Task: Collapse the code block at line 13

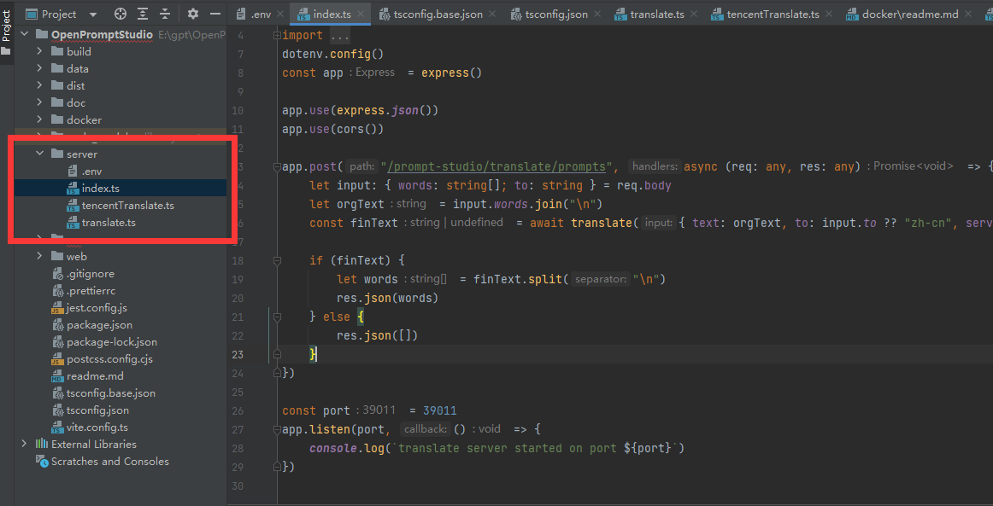Action: point(276,166)
